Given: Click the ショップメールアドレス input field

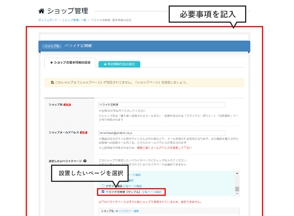Looking at the screenshot, I should click(x=162, y=132).
